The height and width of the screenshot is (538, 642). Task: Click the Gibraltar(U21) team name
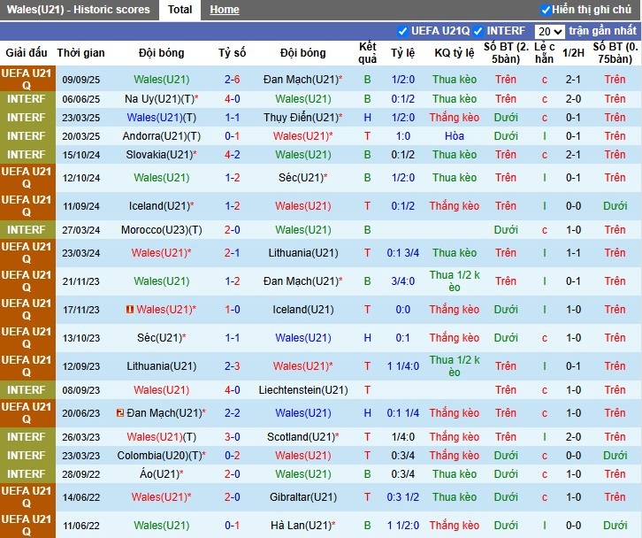(303, 497)
